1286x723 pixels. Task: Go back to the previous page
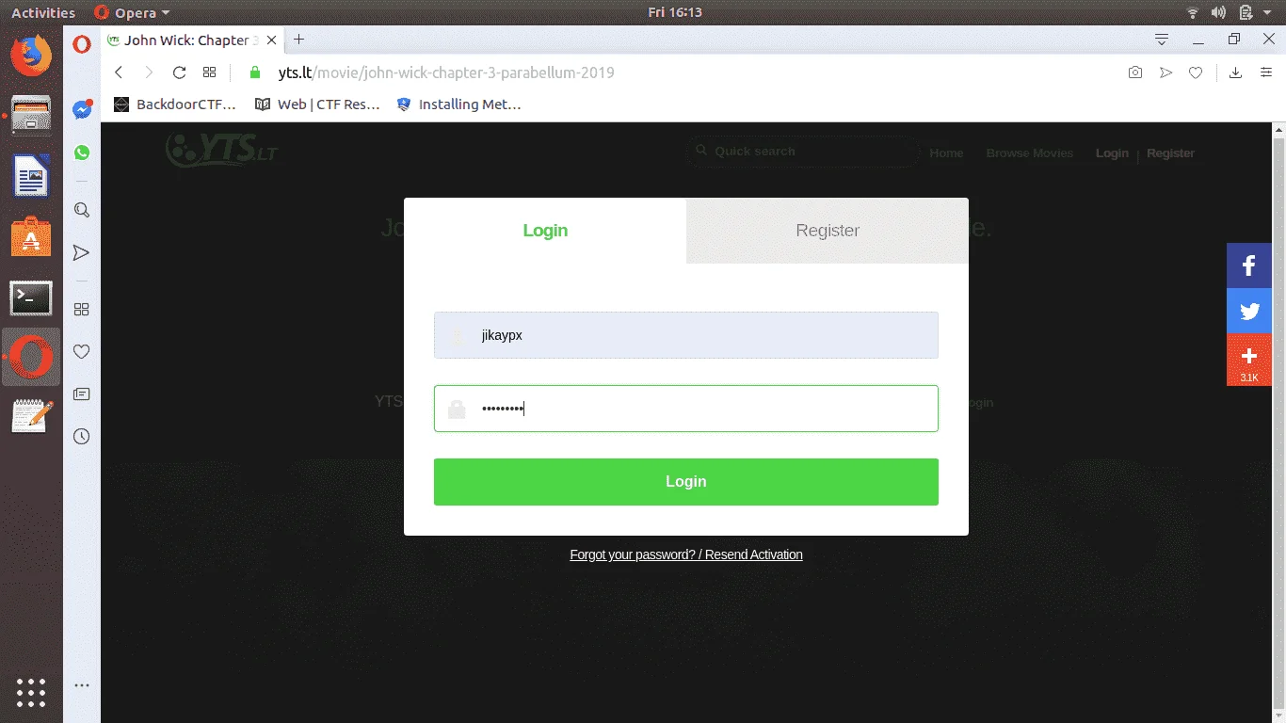[x=119, y=72]
